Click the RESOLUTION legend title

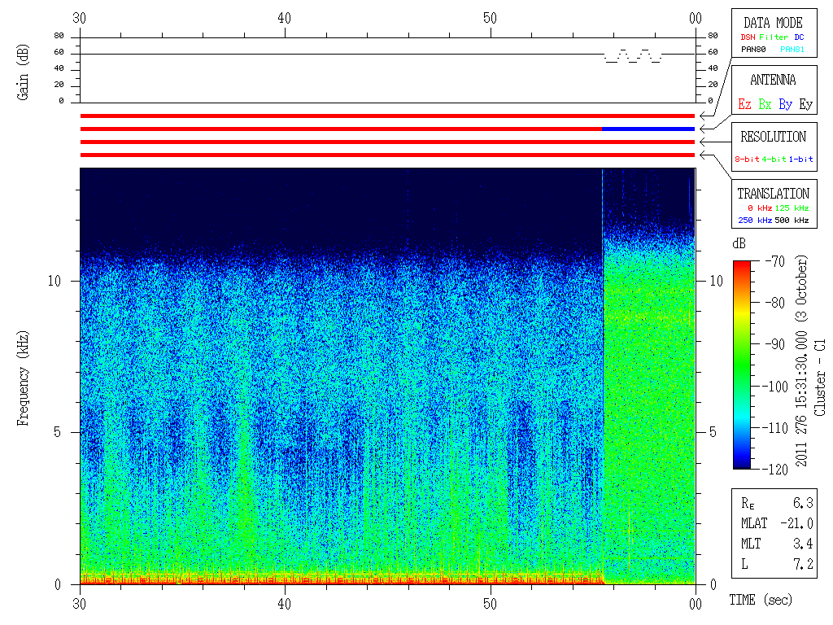click(x=773, y=137)
